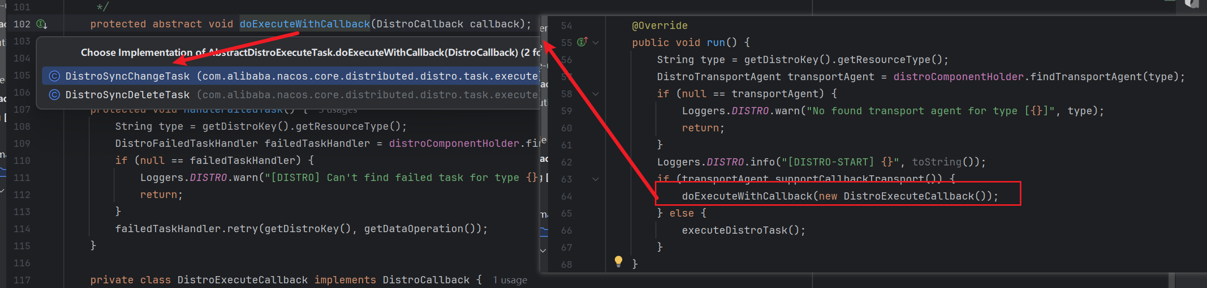Click the overrides gutter icon on line 55

582,42
